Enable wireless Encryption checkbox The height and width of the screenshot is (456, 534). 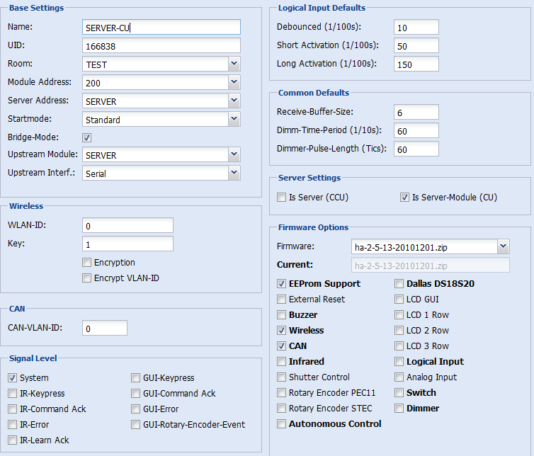[x=87, y=262]
